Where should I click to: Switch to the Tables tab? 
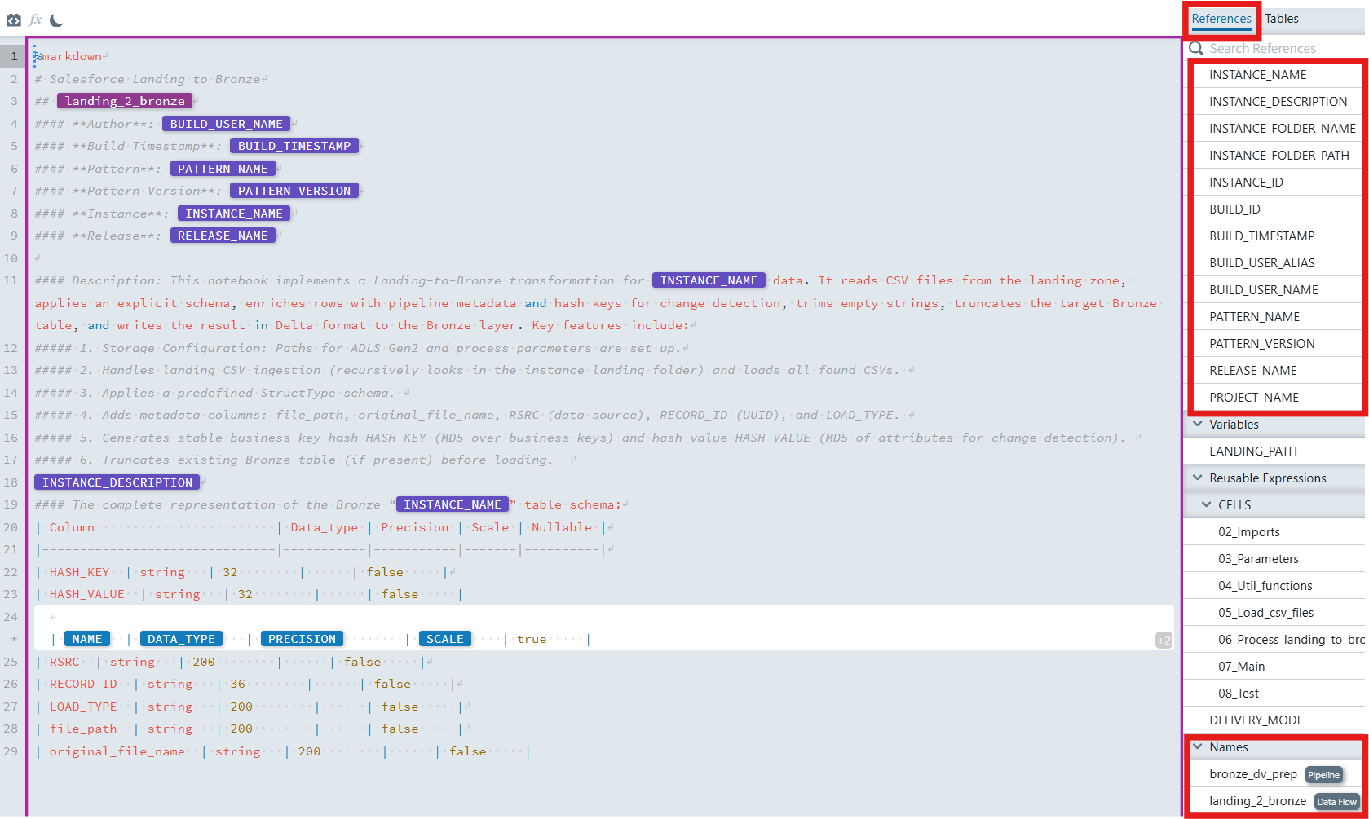[1281, 19]
